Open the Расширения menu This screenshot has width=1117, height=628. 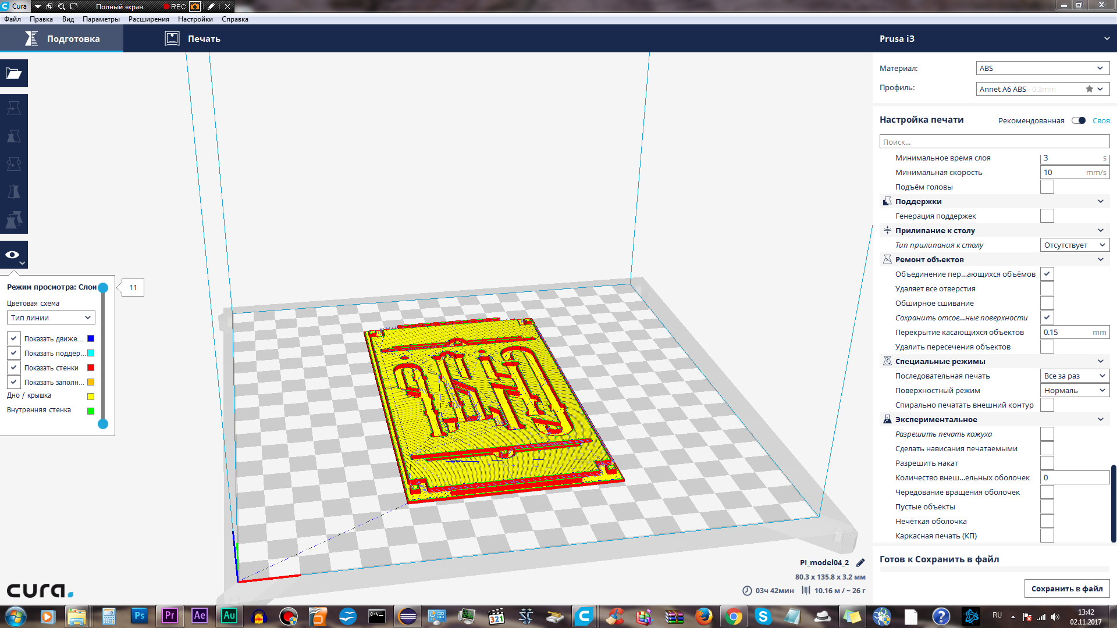coord(148,19)
